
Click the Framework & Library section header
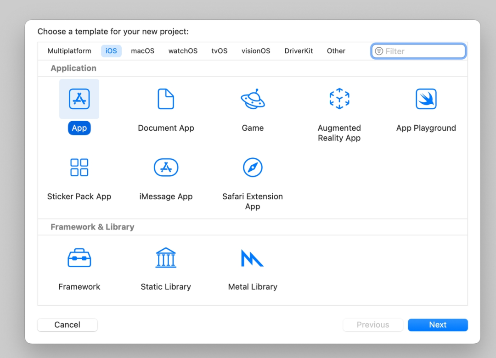tap(92, 227)
